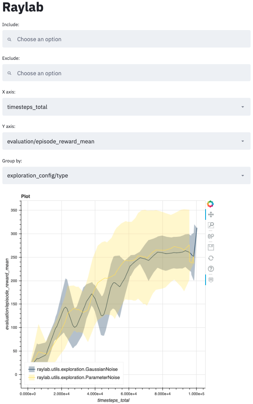Reset the plot view with Reset icon
The image size is (253, 404).
click(211, 258)
